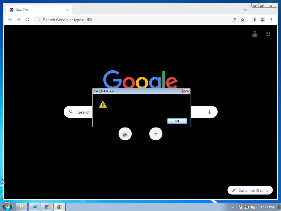Bookmark this tab with star icon
The height and width of the screenshot is (211, 281).
click(x=243, y=20)
